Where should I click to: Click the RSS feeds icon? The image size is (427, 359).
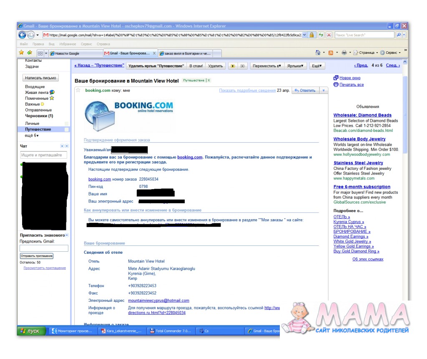(331, 53)
